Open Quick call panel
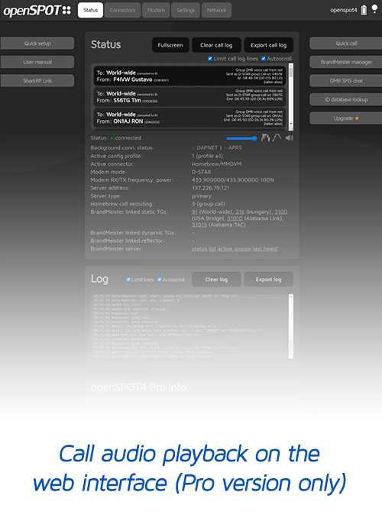Viewport: 382px width, 521px height. pos(346,44)
